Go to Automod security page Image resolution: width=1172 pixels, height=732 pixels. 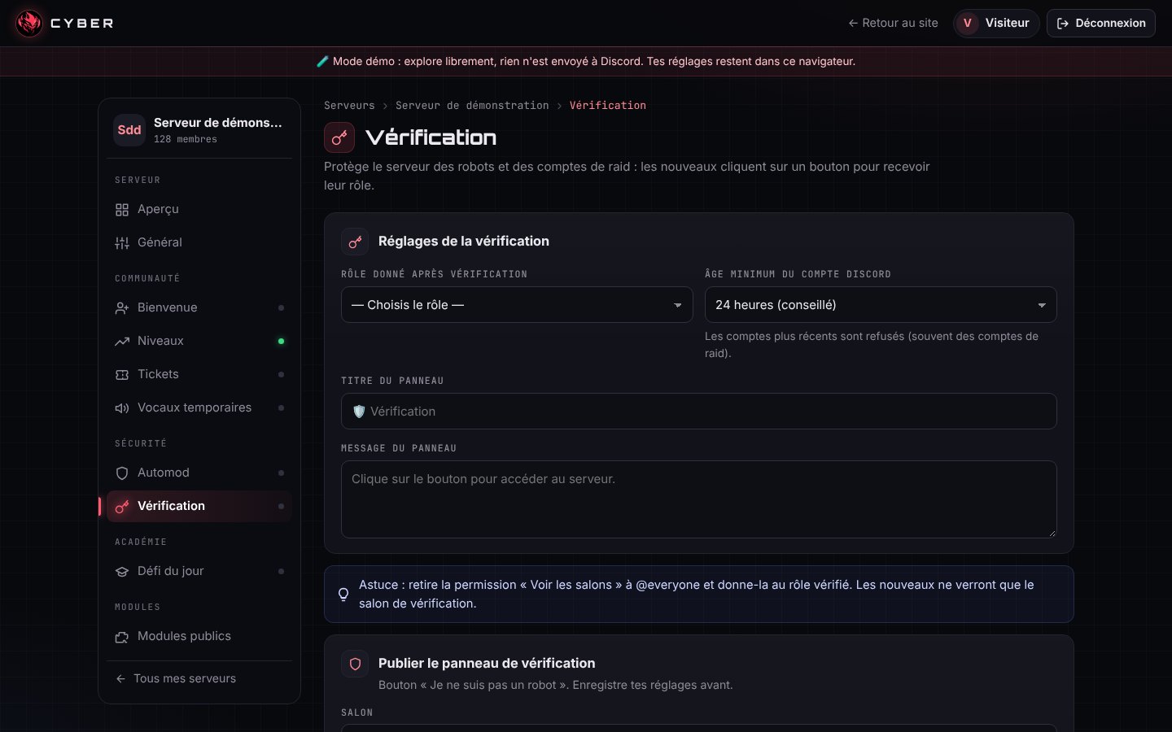199,473
